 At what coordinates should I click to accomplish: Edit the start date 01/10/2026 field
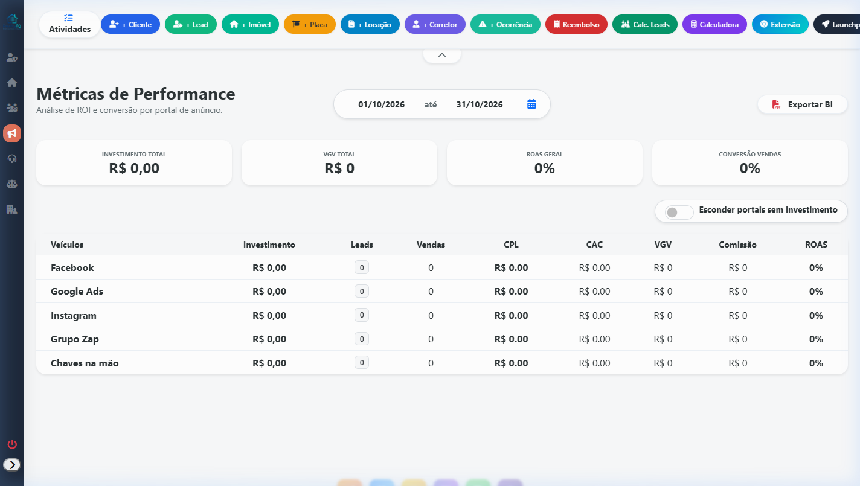tap(381, 104)
